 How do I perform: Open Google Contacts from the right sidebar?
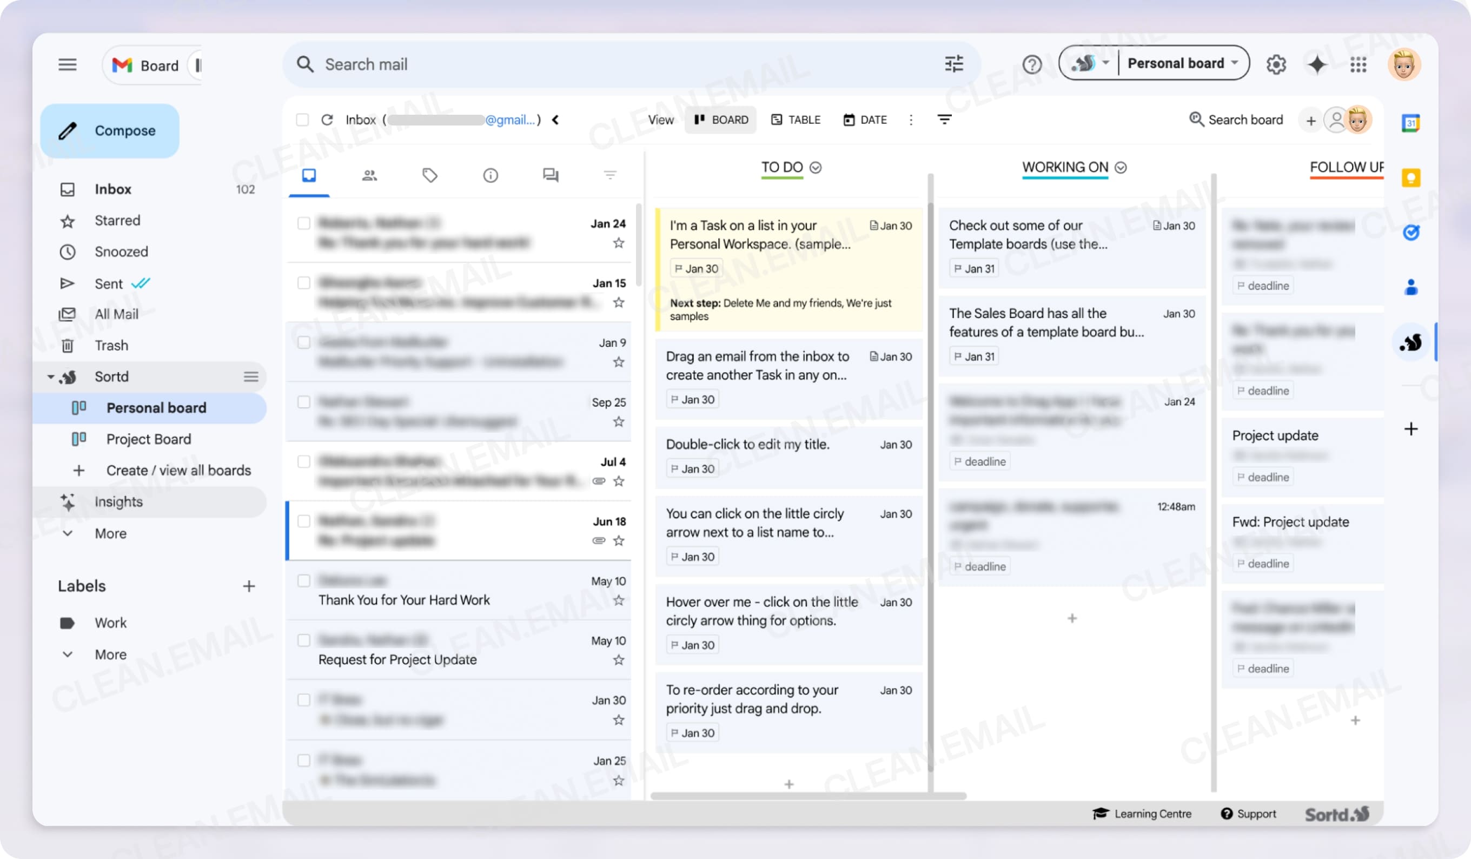pos(1412,286)
